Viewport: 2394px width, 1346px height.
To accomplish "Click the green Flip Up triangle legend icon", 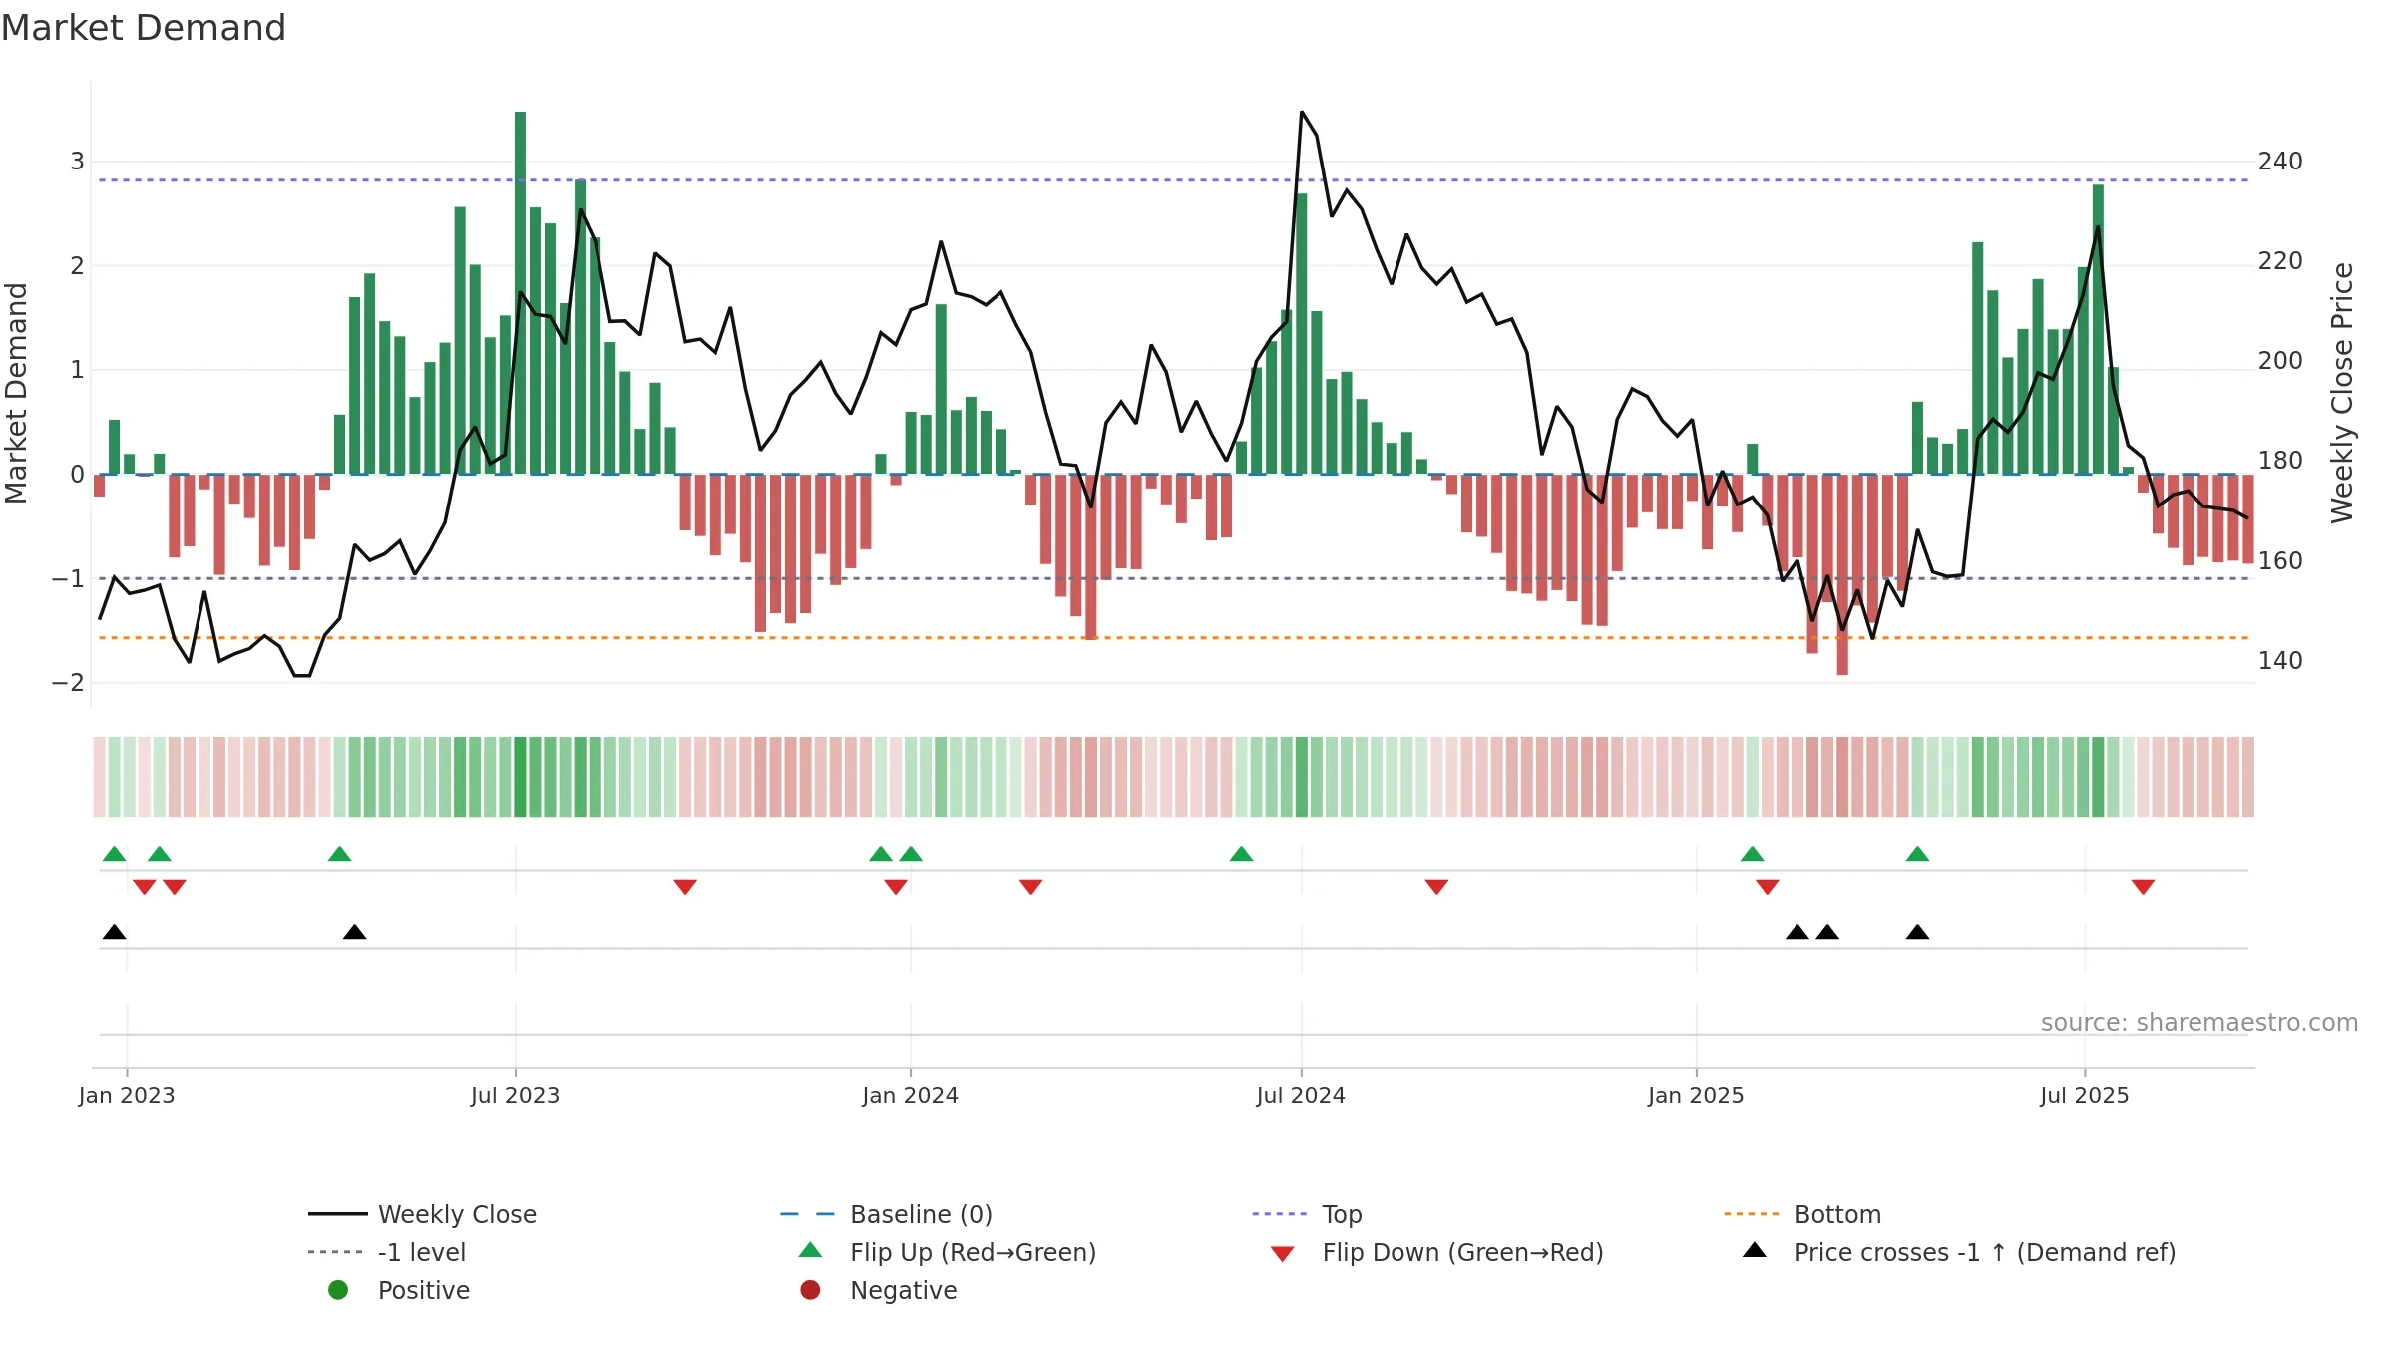I will click(x=811, y=1250).
